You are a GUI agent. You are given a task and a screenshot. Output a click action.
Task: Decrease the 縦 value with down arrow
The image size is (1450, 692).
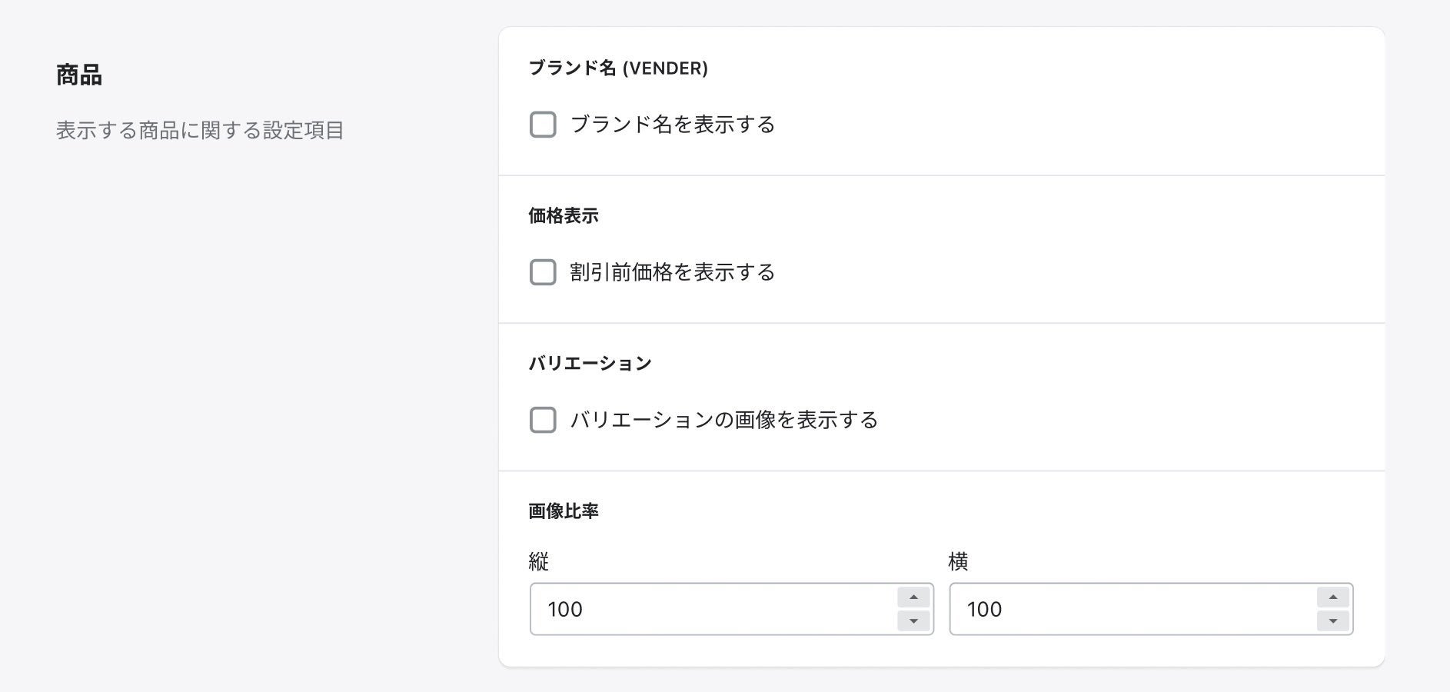(913, 620)
